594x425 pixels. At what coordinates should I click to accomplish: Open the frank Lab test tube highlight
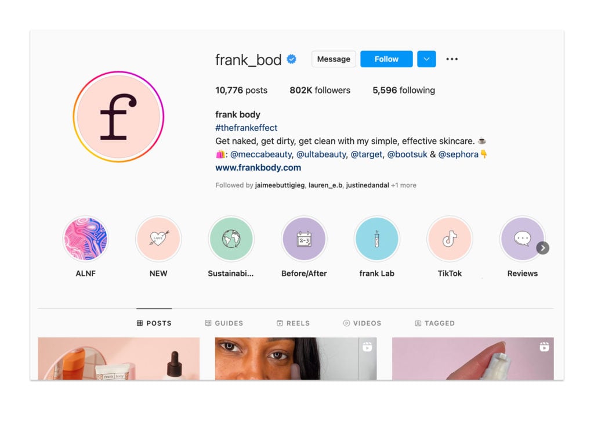point(376,239)
